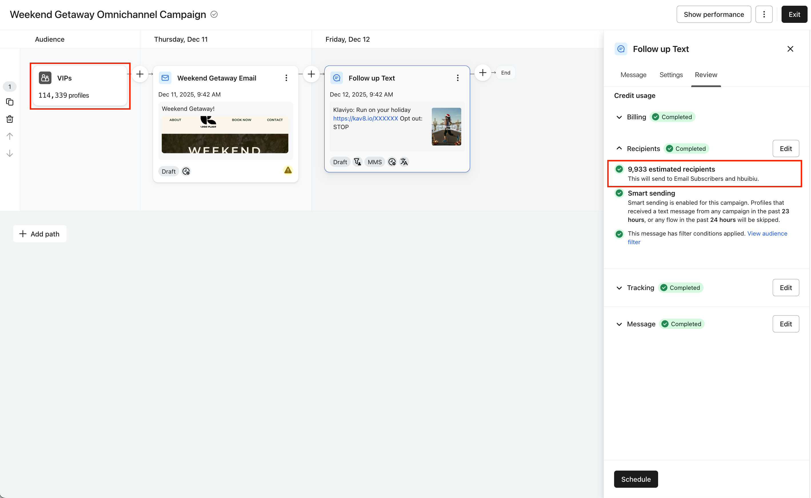Switch to the Settings tab
Viewport: 811px width, 498px height.
click(671, 75)
